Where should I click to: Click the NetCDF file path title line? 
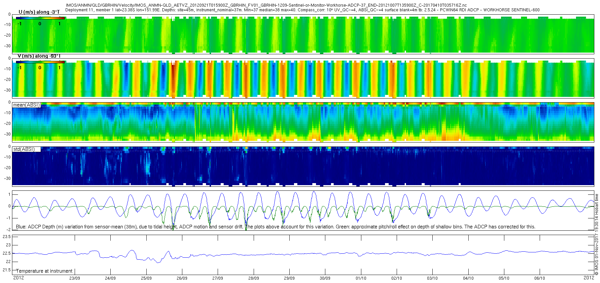[x=266, y=6]
